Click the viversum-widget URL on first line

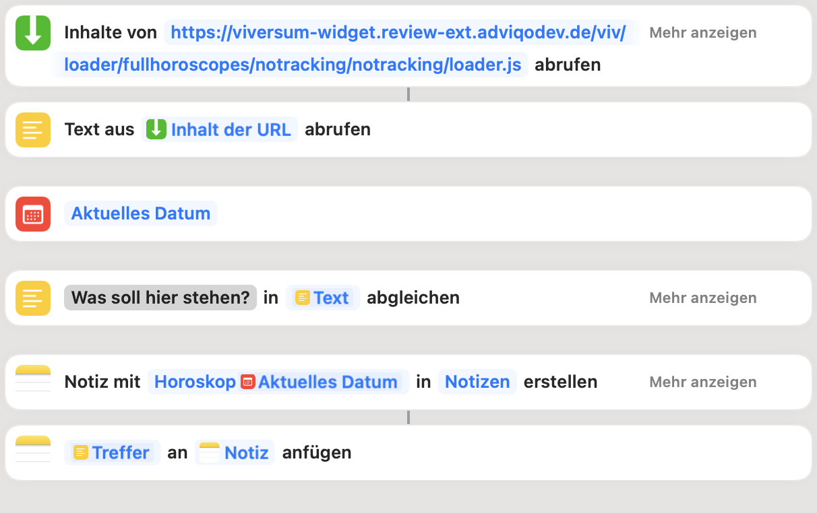398,33
